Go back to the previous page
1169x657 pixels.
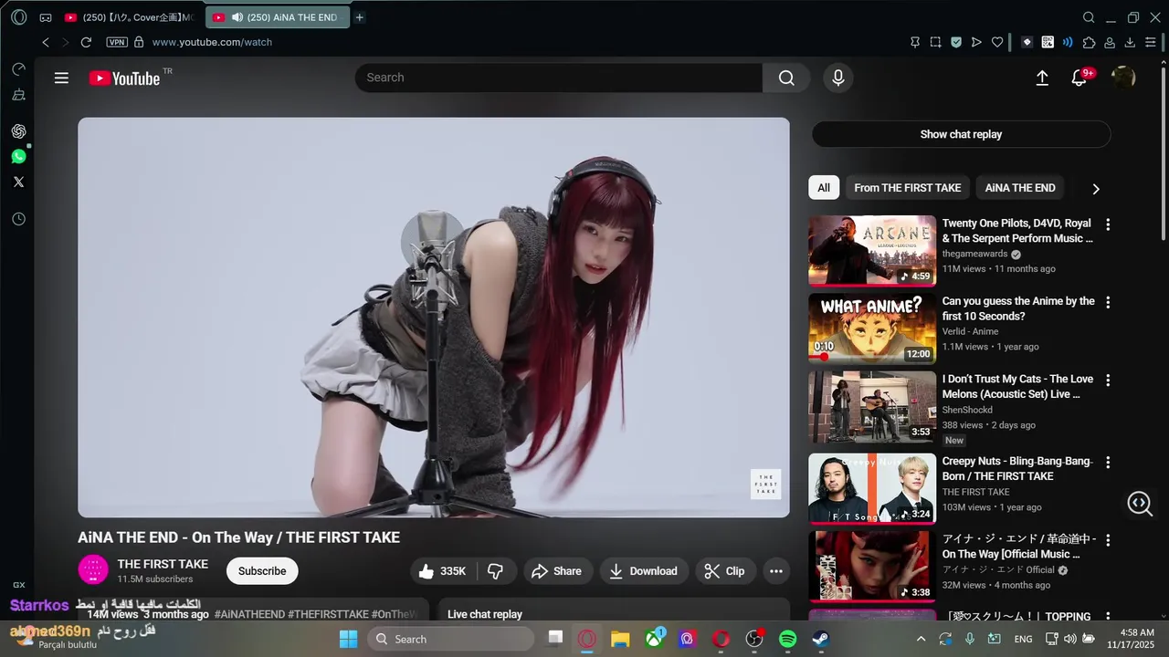pyautogui.click(x=46, y=42)
